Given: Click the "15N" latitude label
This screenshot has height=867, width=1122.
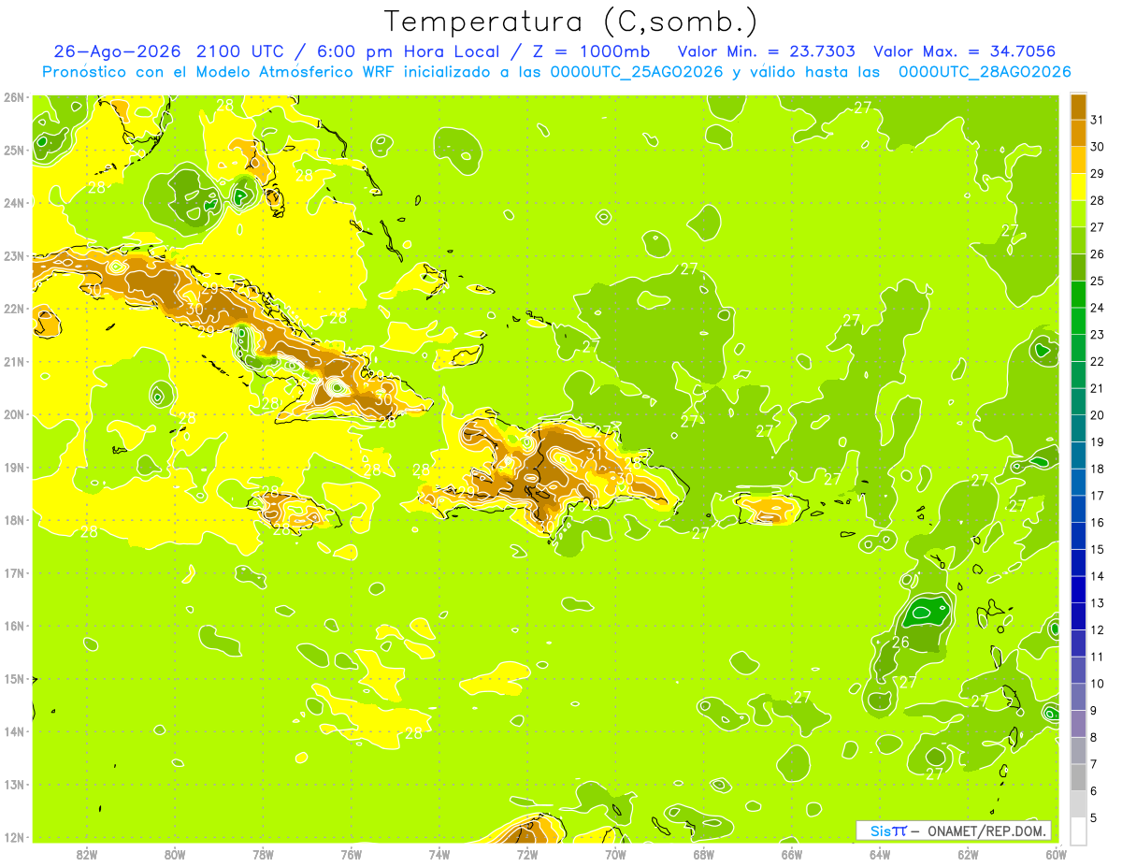Looking at the screenshot, I should pos(14,678).
